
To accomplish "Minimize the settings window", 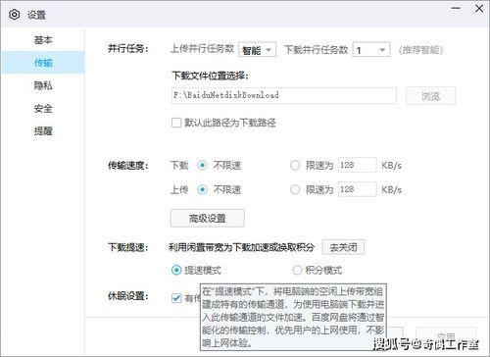I will 456,8.
